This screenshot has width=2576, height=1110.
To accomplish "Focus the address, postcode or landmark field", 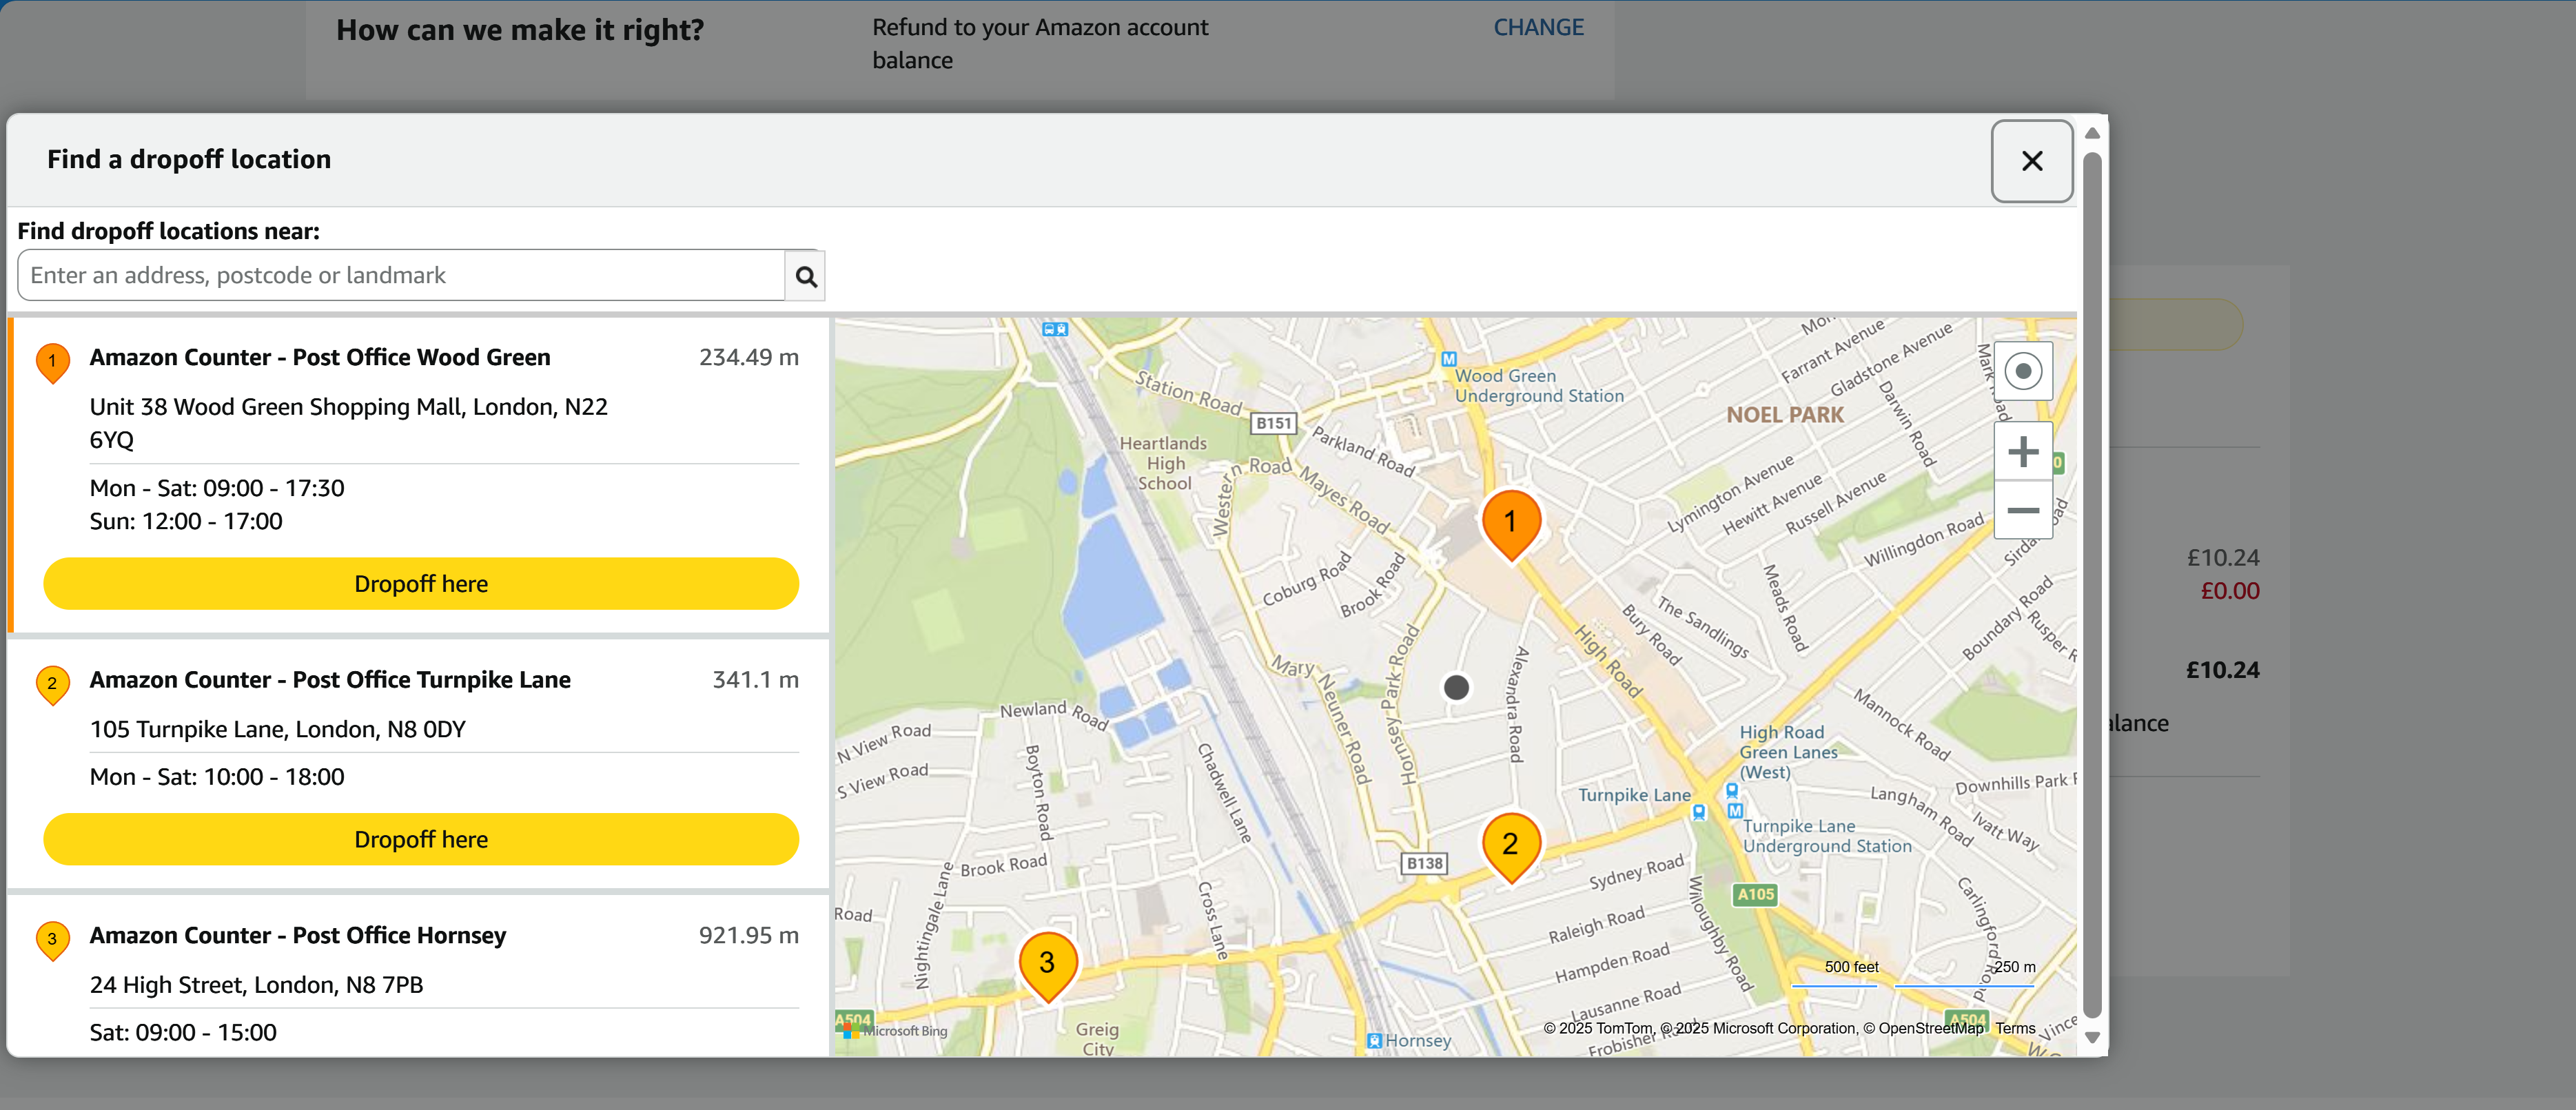I will coord(400,276).
